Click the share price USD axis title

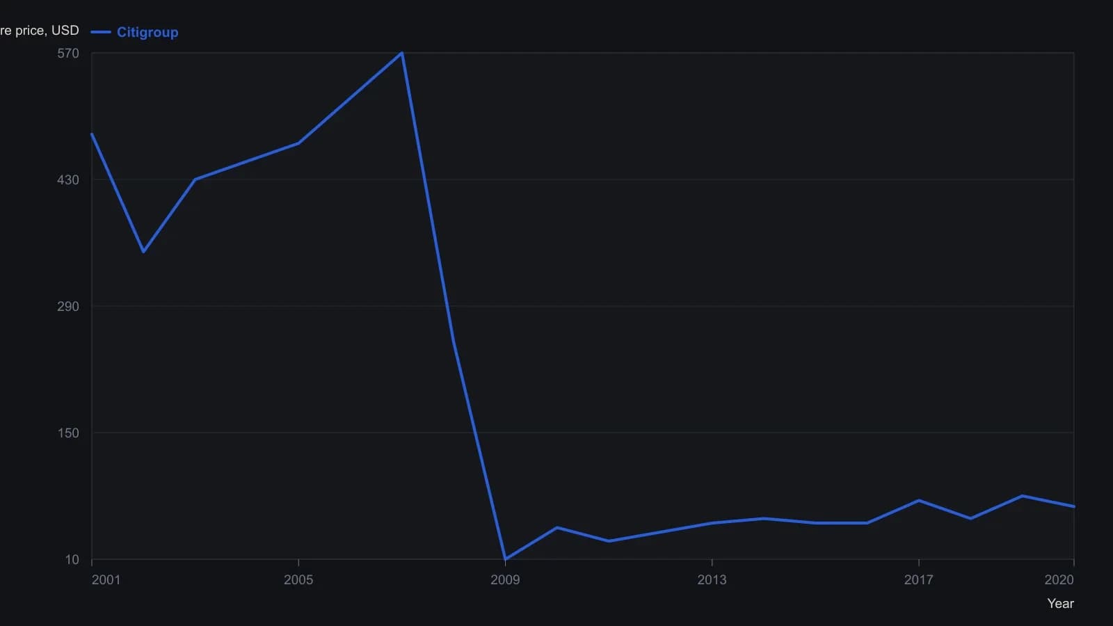40,31
